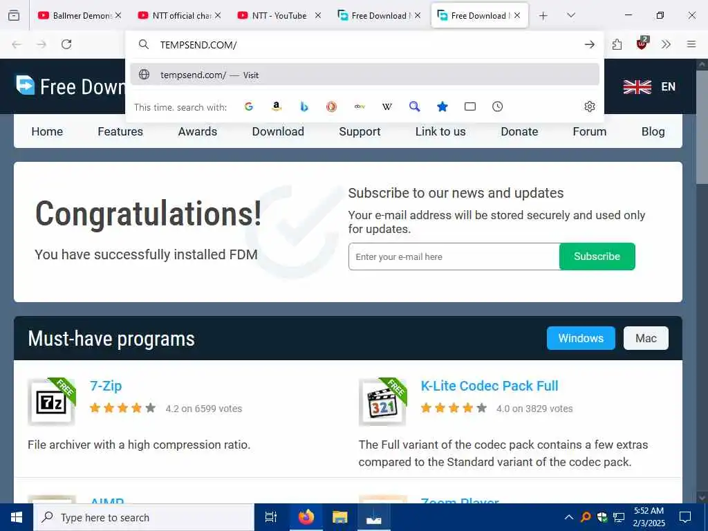Image resolution: width=708 pixels, height=531 pixels.
Task: Go forward to next page
Action: pos(41,44)
